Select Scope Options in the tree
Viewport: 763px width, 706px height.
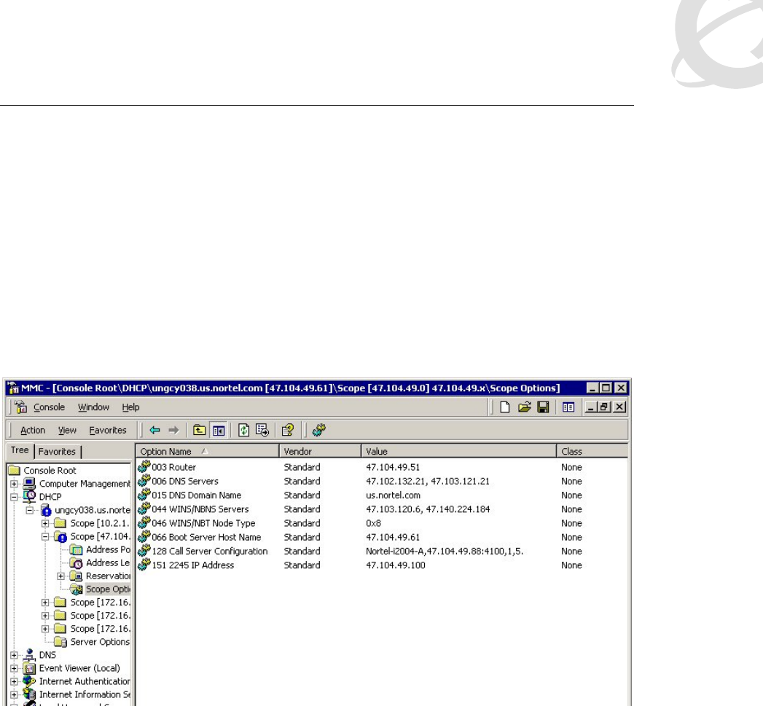tap(108, 589)
